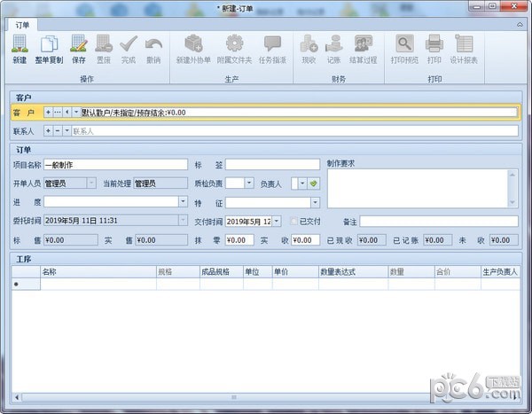Image resolution: width=532 pixels, height=414 pixels.
Task: Expand the 特征 (feature) dropdown
Action: 314,202
